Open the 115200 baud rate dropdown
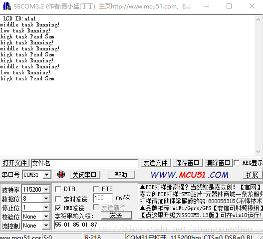263x239 pixels. (46, 190)
